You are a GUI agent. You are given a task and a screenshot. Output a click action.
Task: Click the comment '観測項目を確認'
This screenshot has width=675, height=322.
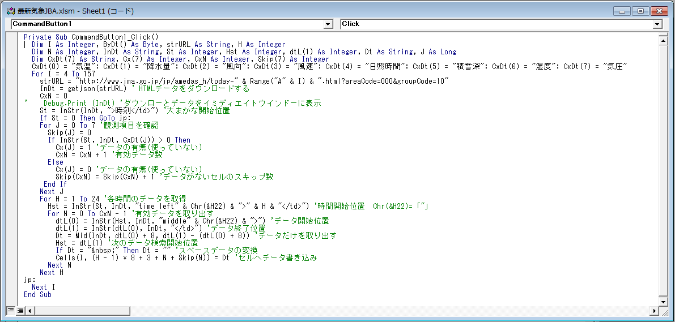(129, 125)
